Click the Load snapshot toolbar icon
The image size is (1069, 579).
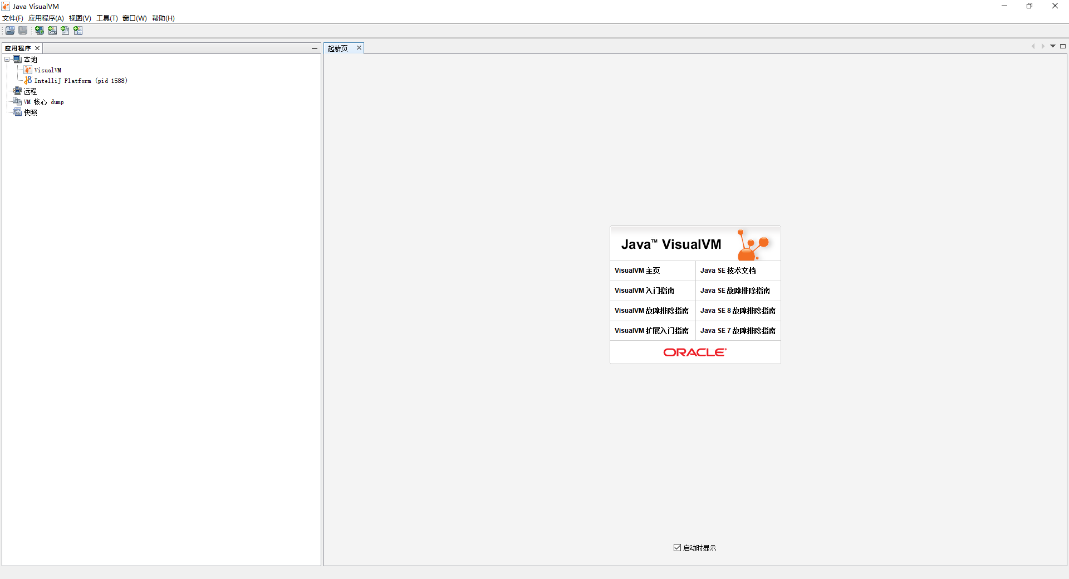[10, 31]
